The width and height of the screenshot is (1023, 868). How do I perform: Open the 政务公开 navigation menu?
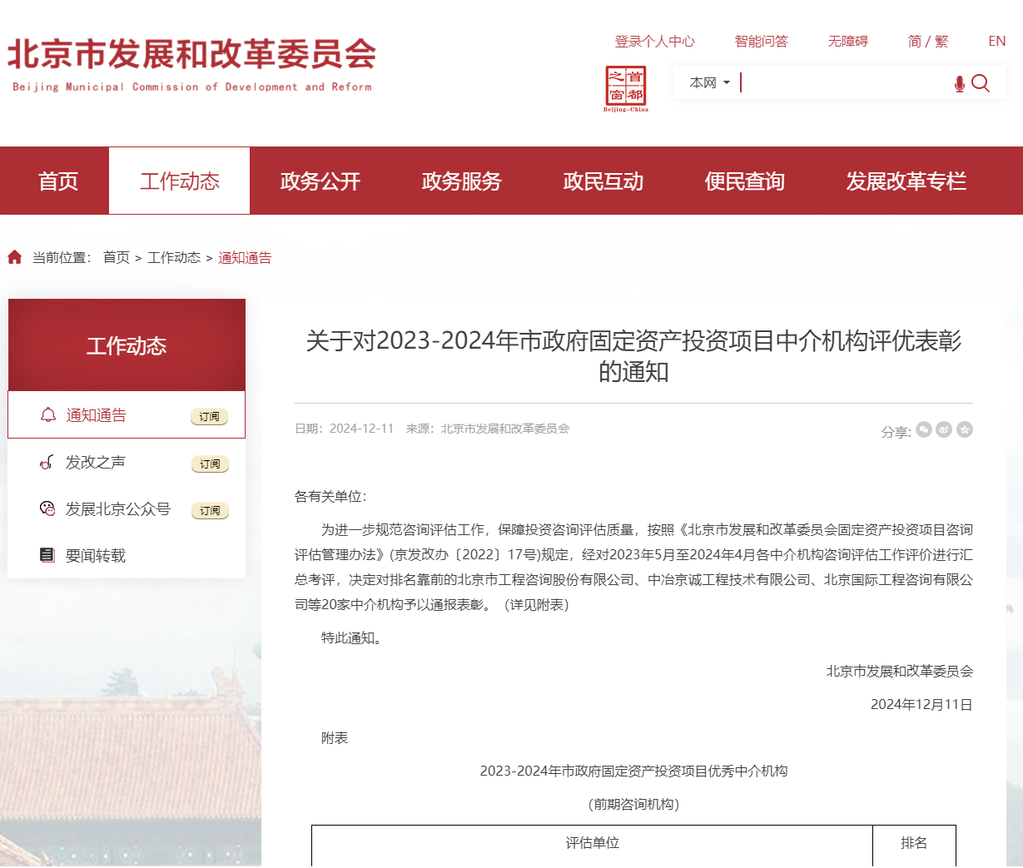click(320, 181)
